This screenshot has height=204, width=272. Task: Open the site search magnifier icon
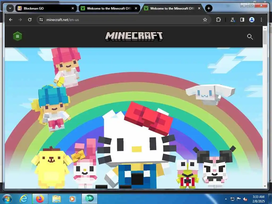250,37
